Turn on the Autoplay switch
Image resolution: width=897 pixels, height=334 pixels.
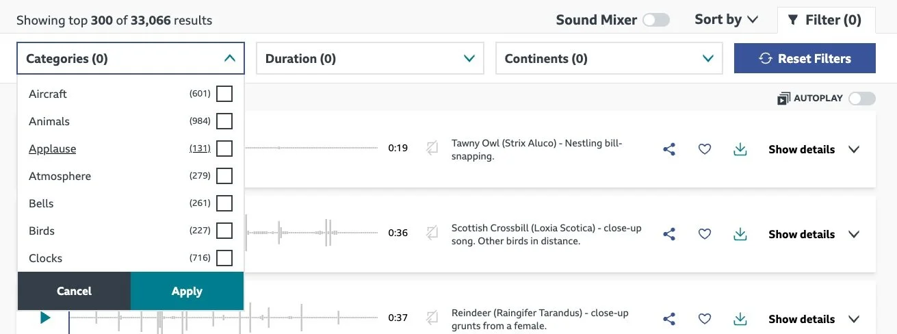pyautogui.click(x=861, y=99)
